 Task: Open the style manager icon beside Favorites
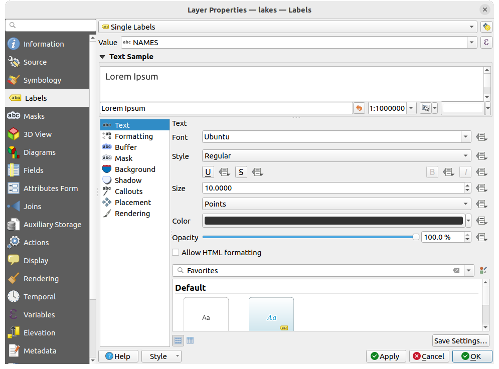click(483, 271)
